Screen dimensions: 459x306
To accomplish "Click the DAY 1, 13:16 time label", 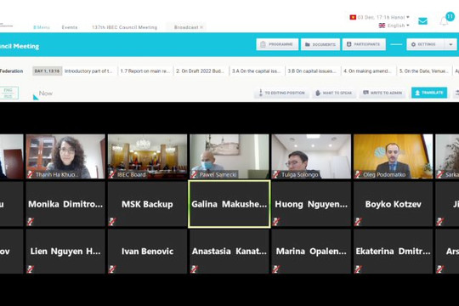I will 47,71.
